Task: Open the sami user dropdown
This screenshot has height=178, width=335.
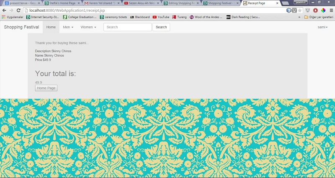Action: (322, 27)
